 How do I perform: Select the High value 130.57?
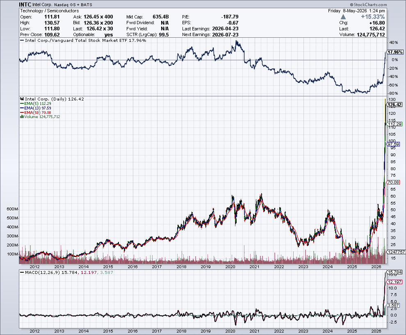click(x=52, y=23)
